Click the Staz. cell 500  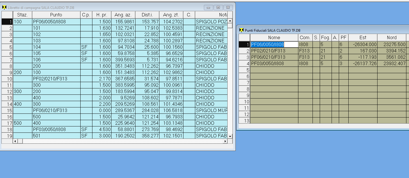click(x=23, y=123)
